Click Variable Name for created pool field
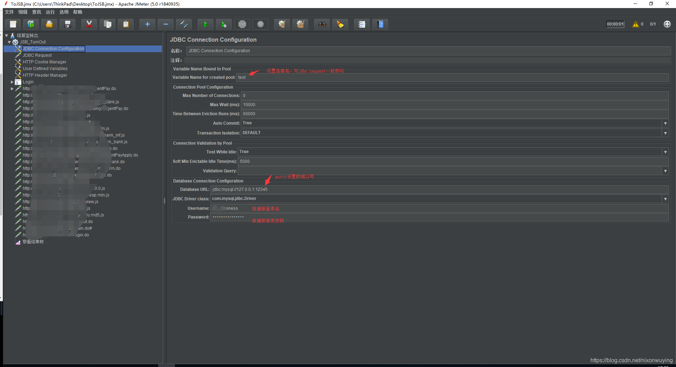 coord(453,77)
